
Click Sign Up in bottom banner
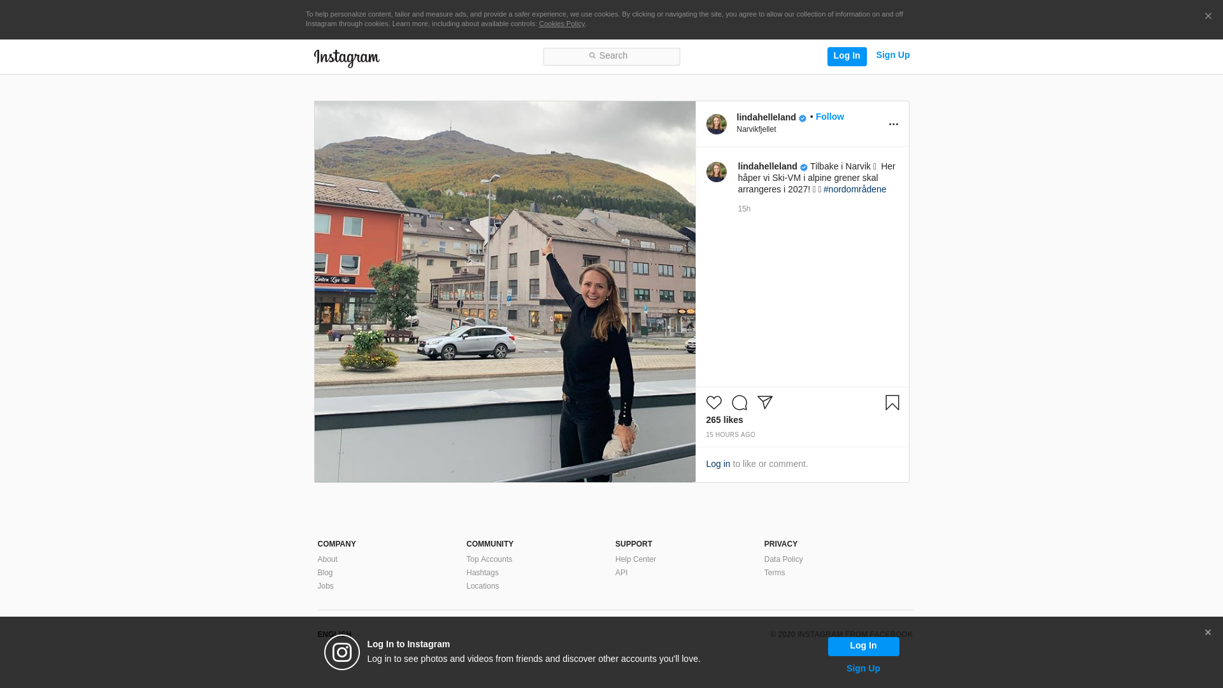coord(863,668)
